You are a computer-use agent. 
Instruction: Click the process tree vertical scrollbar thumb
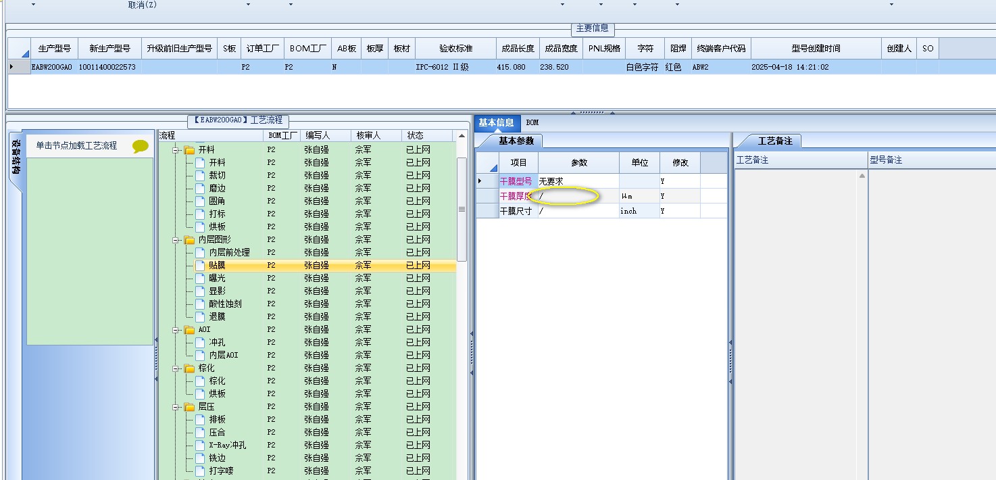462,210
